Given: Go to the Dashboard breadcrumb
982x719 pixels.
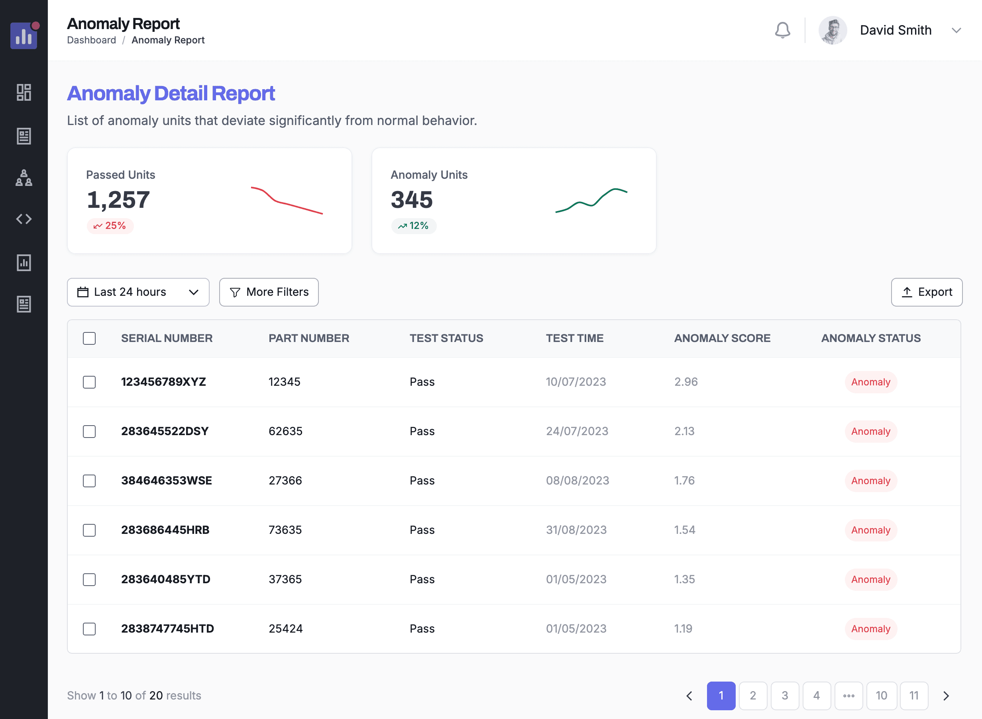Looking at the screenshot, I should [92, 40].
